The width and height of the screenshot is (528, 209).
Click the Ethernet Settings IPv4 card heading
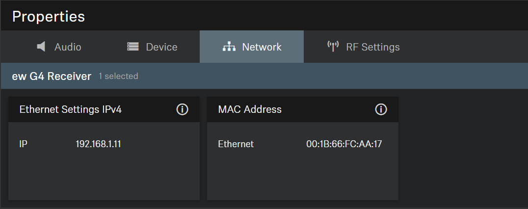click(70, 109)
